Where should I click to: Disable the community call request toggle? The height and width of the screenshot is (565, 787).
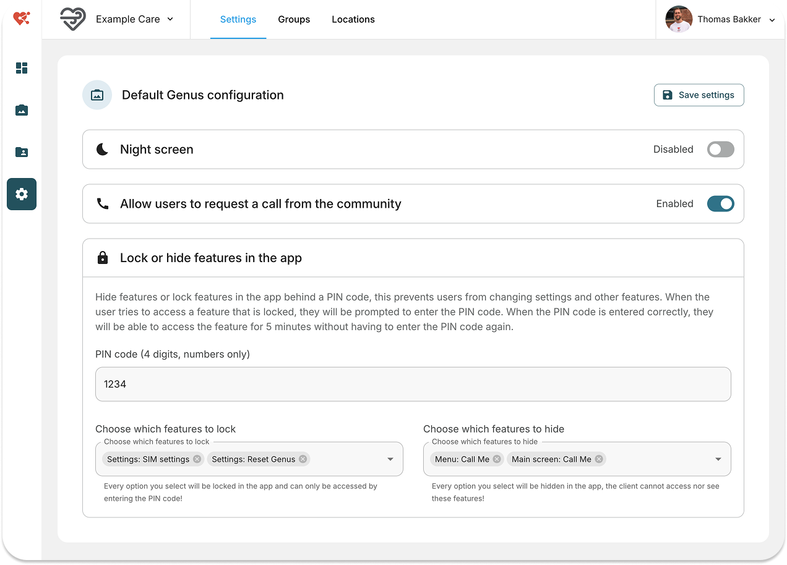click(x=720, y=204)
